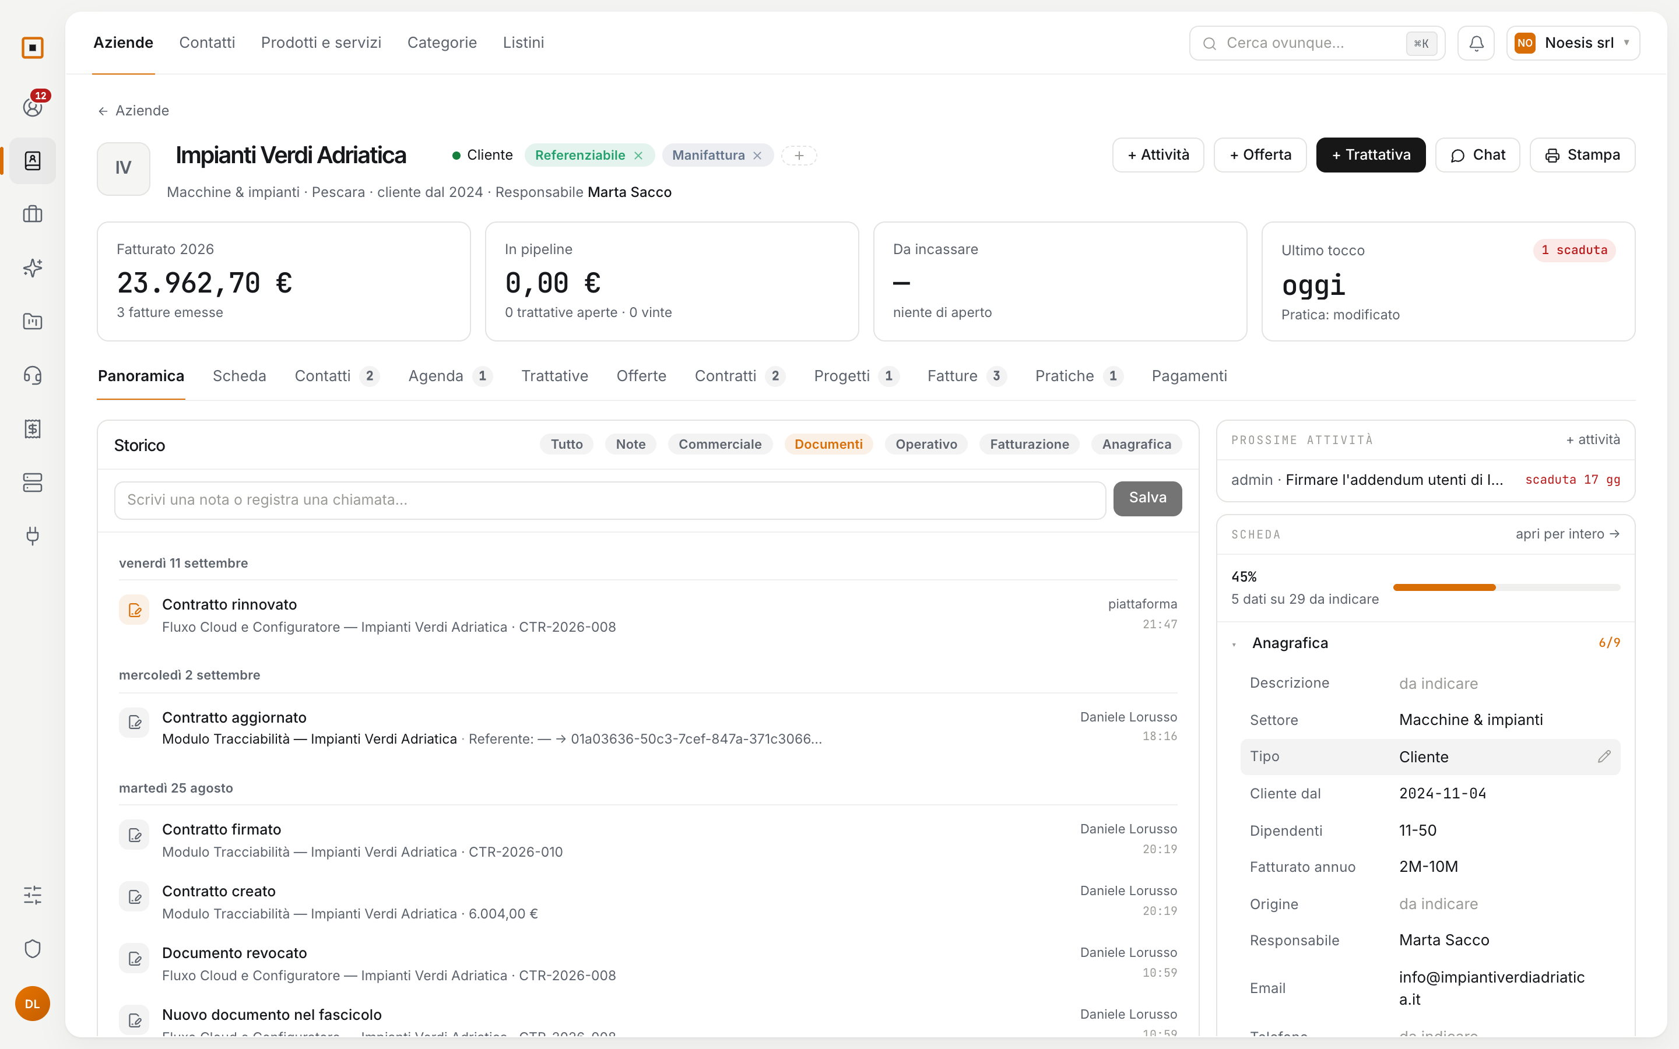Remove the Manifattura tag
1679x1049 pixels.
(x=758, y=156)
